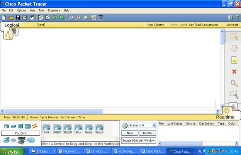Open the Edit menu
This screenshot has width=241, height=155.
click(x=11, y=10)
